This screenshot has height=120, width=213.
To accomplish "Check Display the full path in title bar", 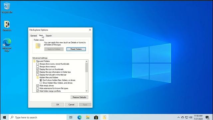I will pyautogui.click(x=38, y=75).
